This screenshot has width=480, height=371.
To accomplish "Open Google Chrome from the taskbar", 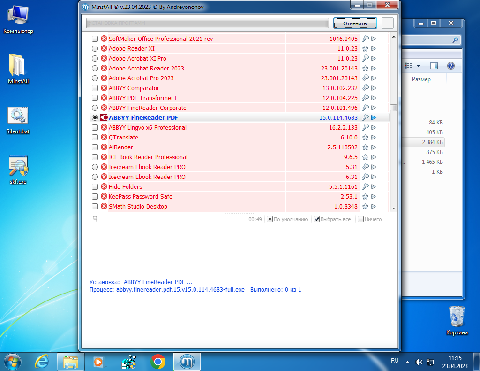I will point(158,362).
